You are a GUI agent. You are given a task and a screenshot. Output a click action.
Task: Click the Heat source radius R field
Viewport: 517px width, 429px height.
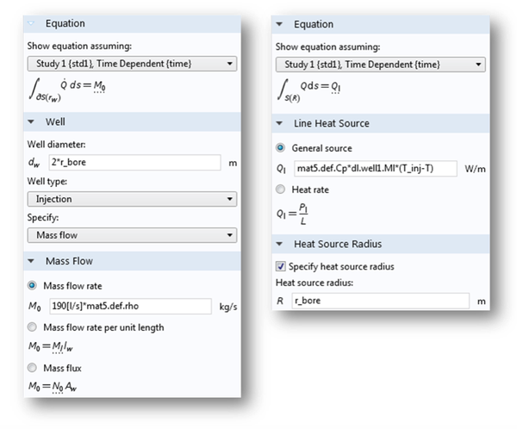(379, 301)
